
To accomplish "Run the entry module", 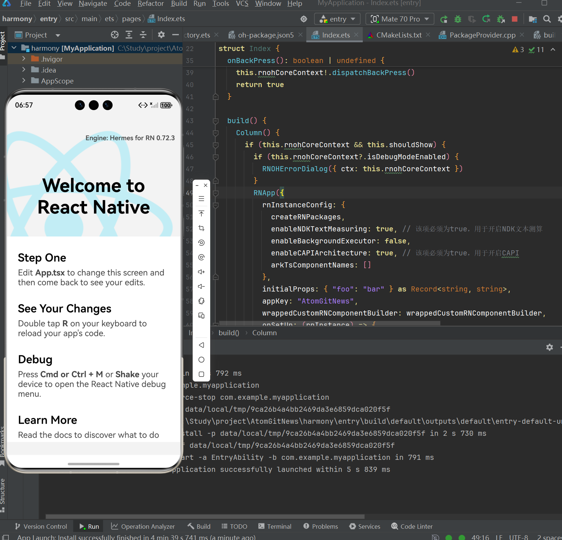I will 444,19.
